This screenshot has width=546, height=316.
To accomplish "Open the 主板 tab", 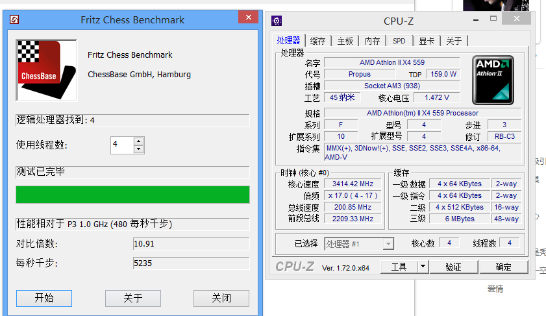I will tap(345, 41).
